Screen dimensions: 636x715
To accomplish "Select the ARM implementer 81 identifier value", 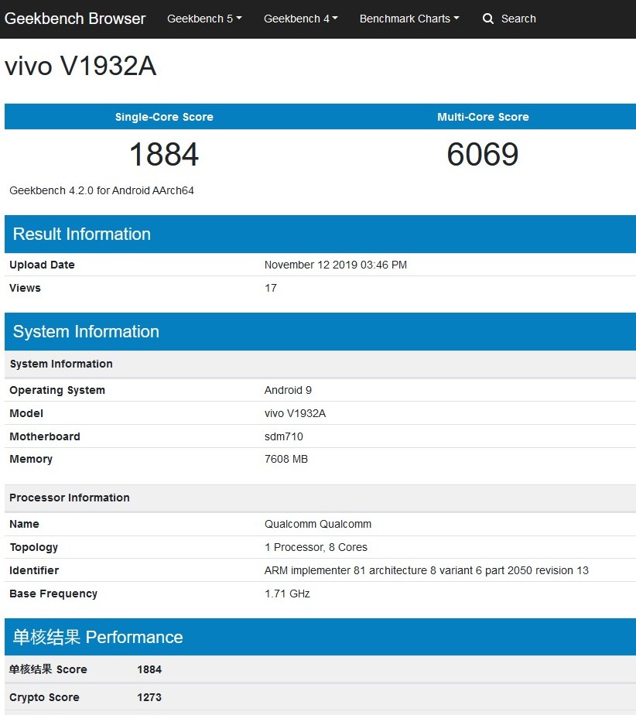I will (426, 571).
